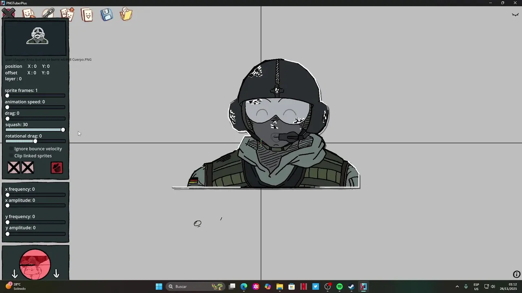Image resolution: width=522 pixels, height=293 pixels.
Task: Click the replace sprite icon with orange arrow
Action: [x=67, y=14]
